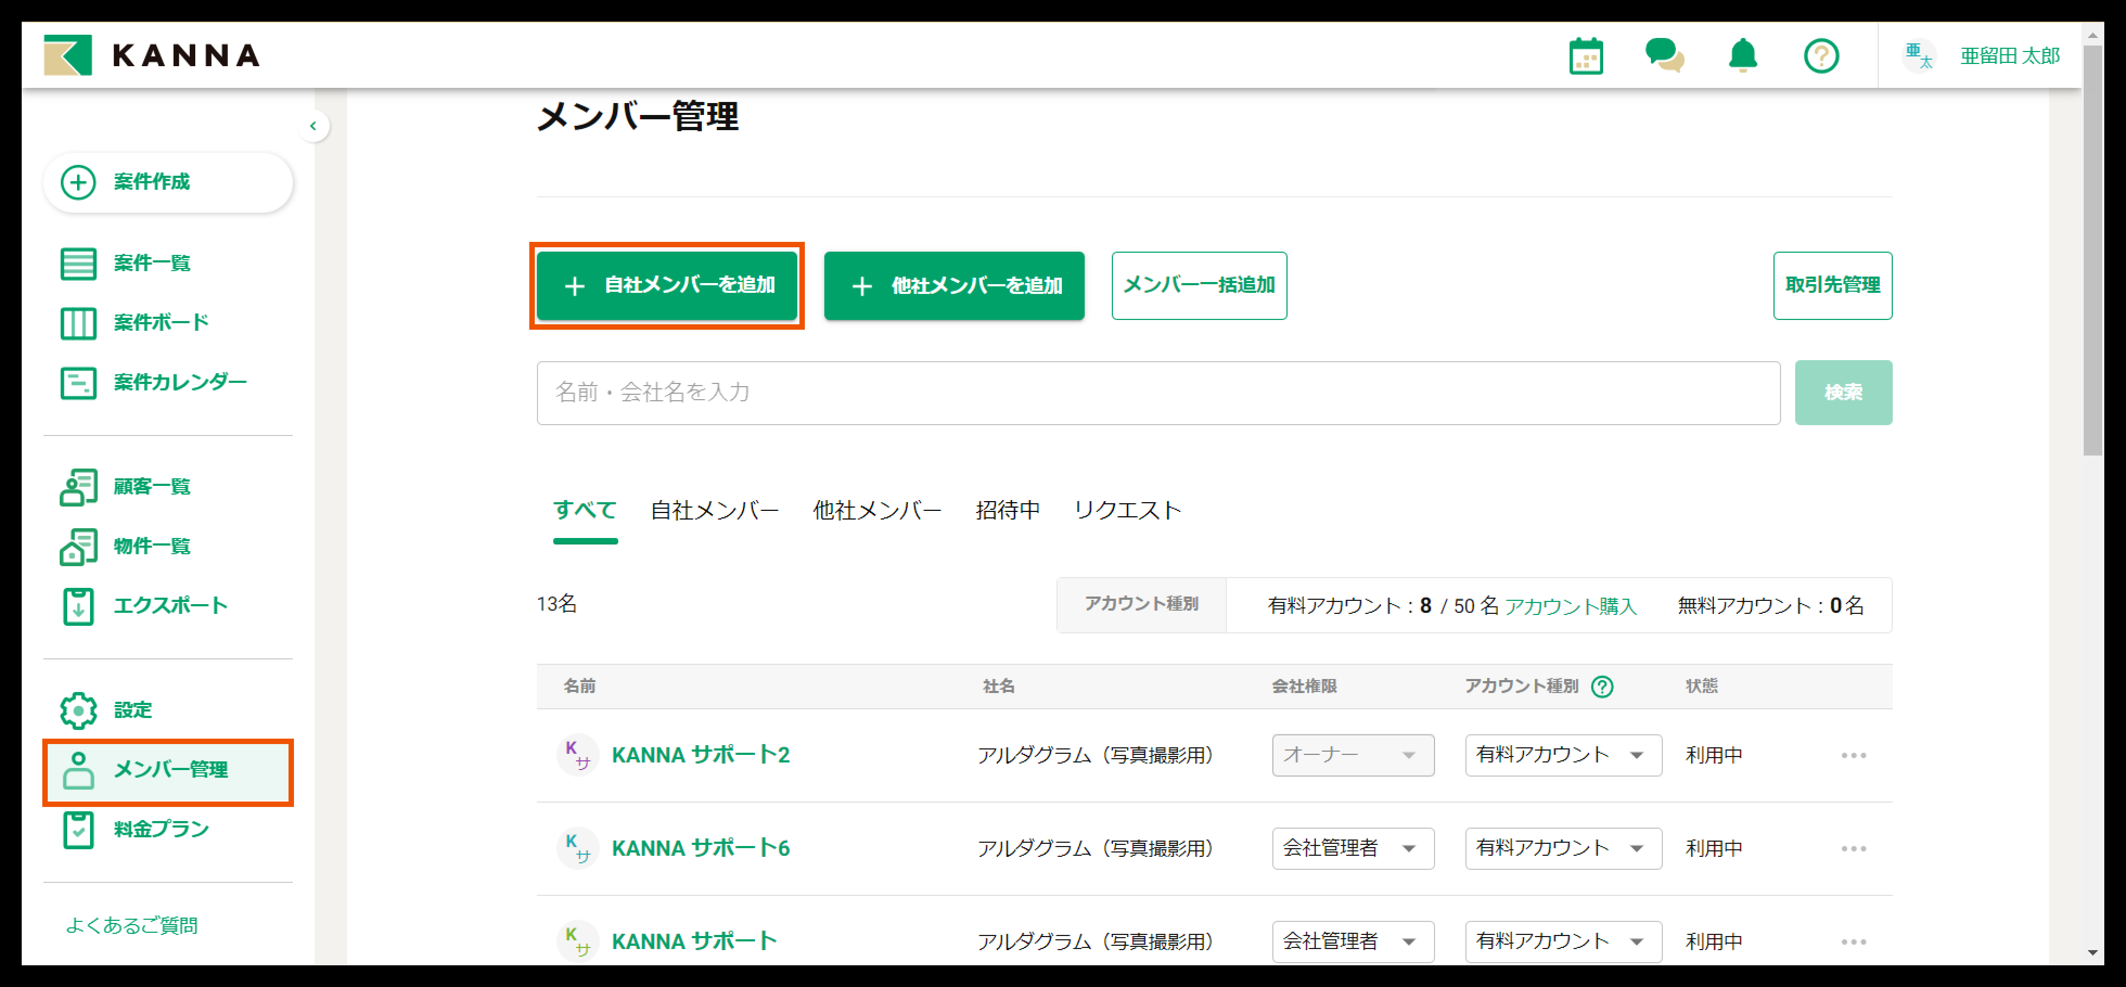Open the chat messages icon
The image size is (2126, 987).
[x=1664, y=56]
